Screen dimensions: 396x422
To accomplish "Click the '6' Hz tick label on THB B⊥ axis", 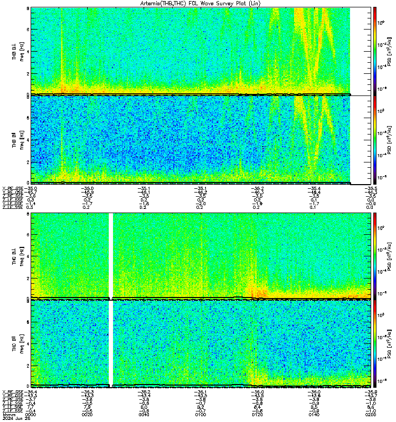I will [28, 30].
